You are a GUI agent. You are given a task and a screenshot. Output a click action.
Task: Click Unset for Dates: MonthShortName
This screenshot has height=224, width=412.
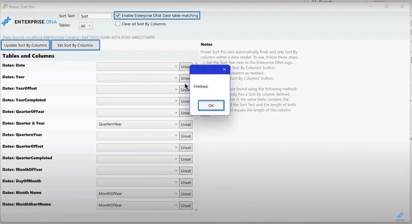pyautogui.click(x=186, y=205)
